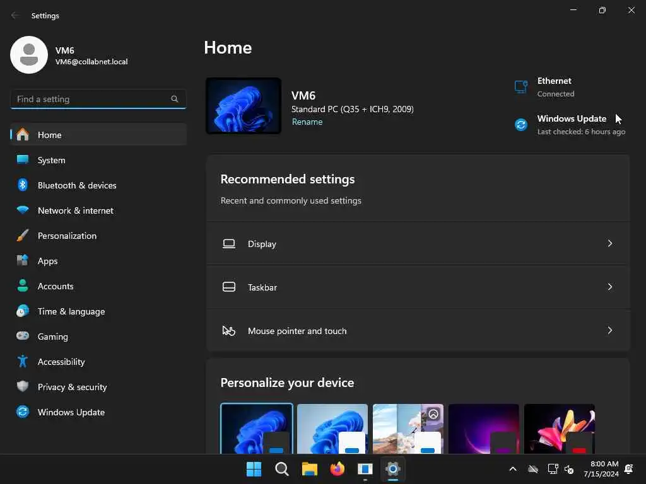Click VM6@collabnet.local account text
This screenshot has width=646, height=484.
tap(91, 62)
